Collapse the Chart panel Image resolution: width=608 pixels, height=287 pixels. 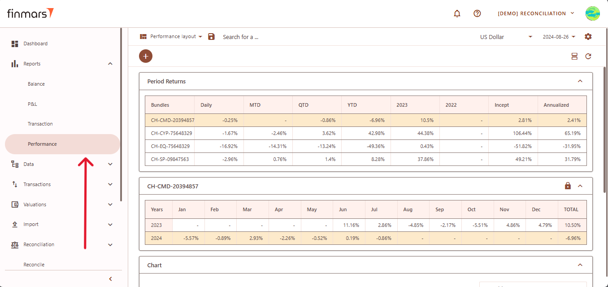click(x=580, y=265)
